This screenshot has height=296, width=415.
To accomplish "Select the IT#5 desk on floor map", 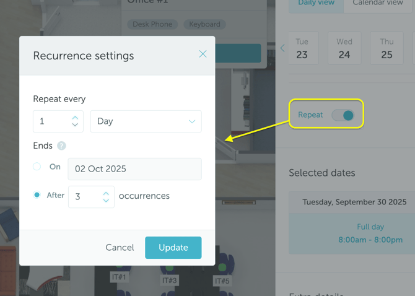I will click(x=222, y=280).
